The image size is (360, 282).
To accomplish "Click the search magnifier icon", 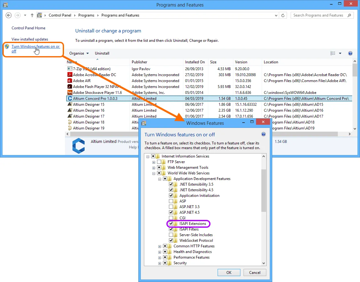I will point(349,15).
